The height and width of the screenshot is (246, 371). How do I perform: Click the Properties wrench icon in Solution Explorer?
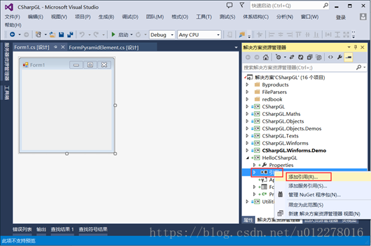tap(340, 57)
